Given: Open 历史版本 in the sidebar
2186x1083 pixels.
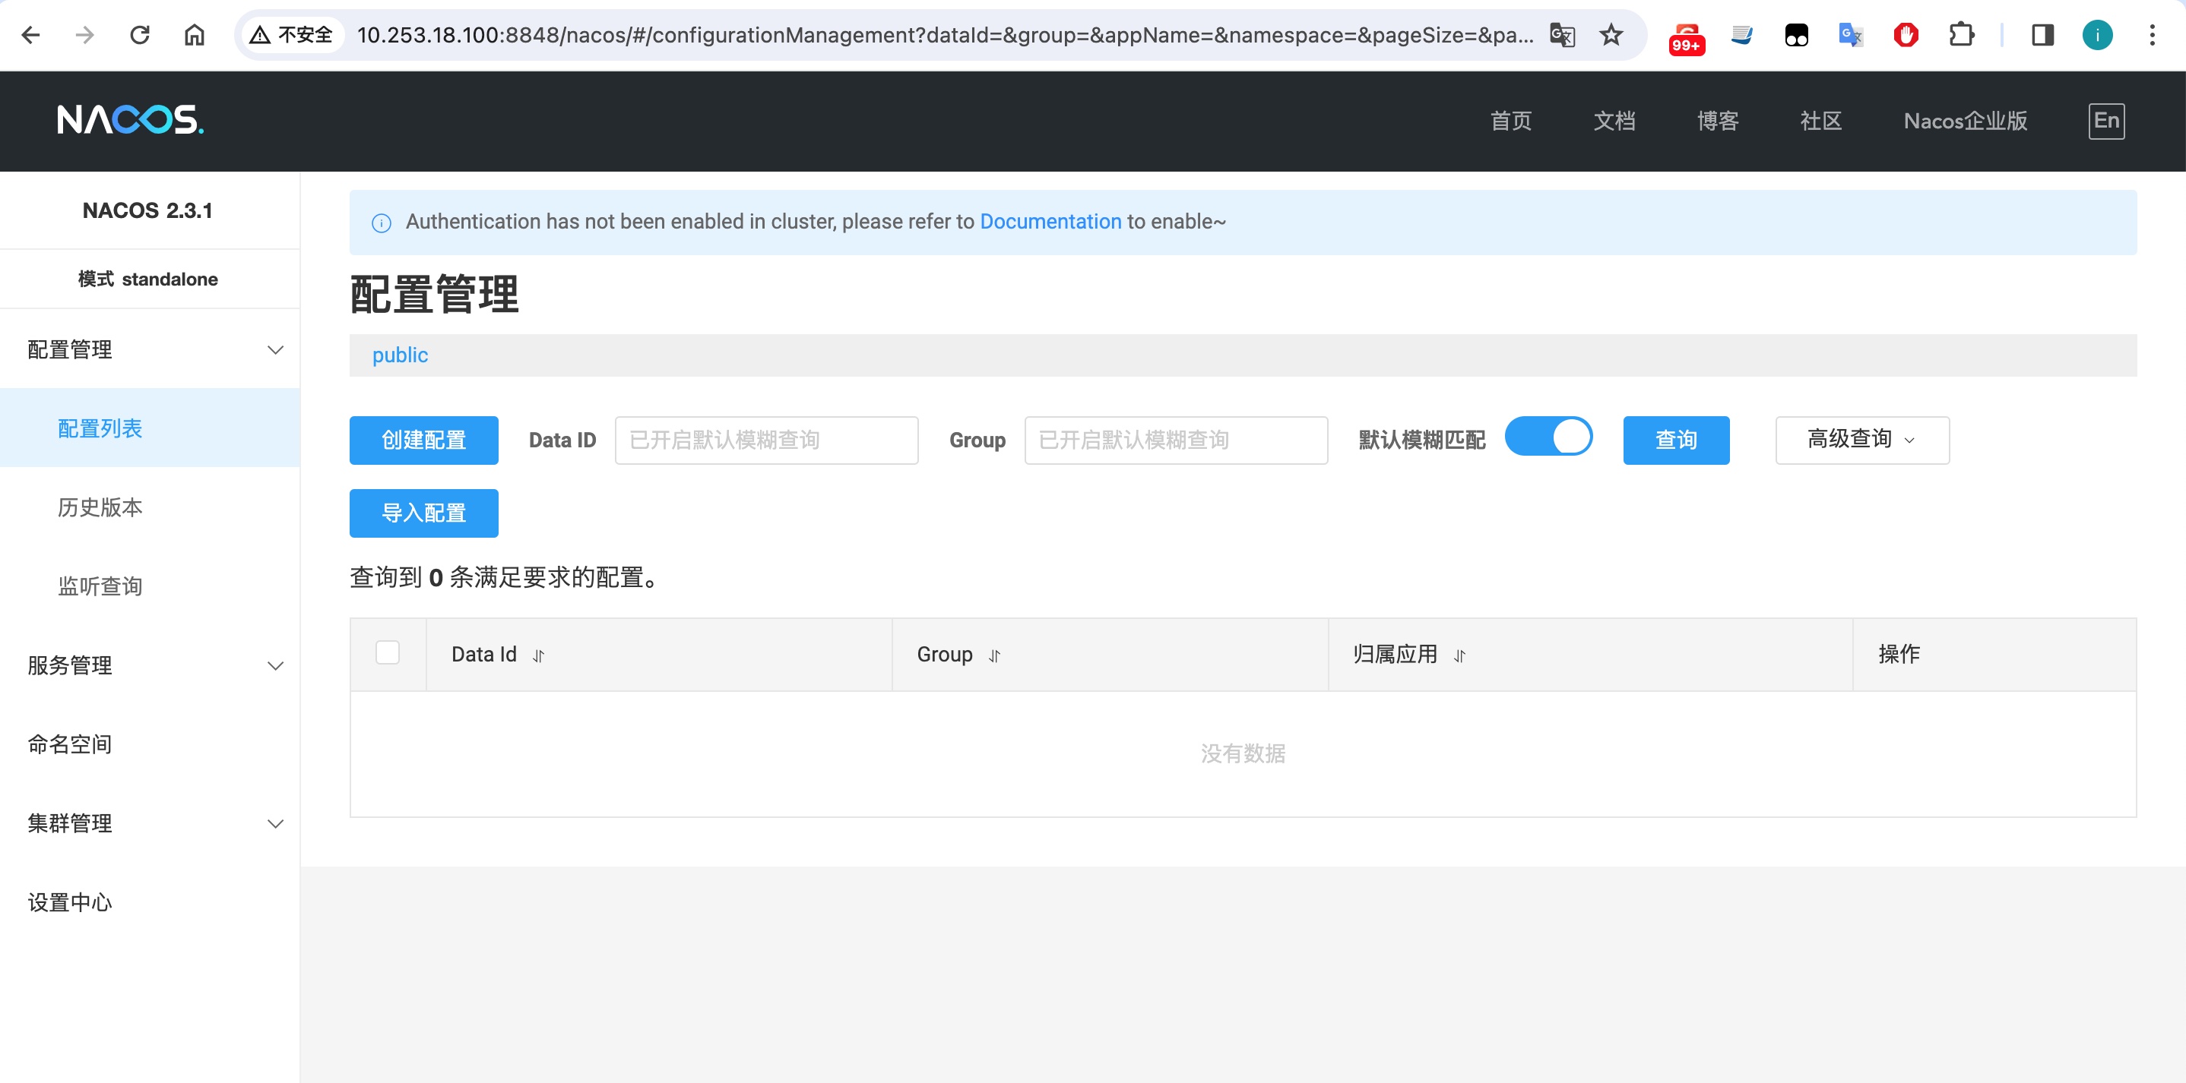Looking at the screenshot, I should click(100, 507).
